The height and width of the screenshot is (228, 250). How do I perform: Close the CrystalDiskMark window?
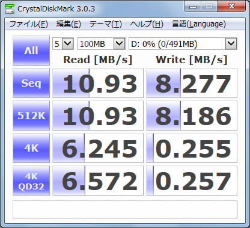tap(231, 7)
